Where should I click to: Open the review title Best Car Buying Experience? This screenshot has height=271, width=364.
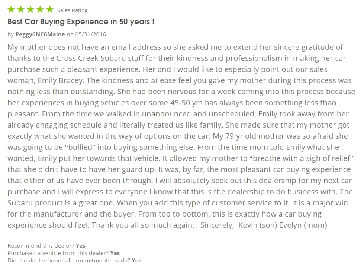81,22
